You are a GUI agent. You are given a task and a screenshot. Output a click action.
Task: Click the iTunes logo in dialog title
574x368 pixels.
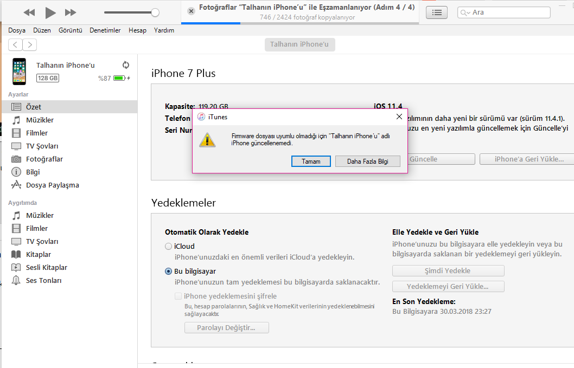click(201, 117)
